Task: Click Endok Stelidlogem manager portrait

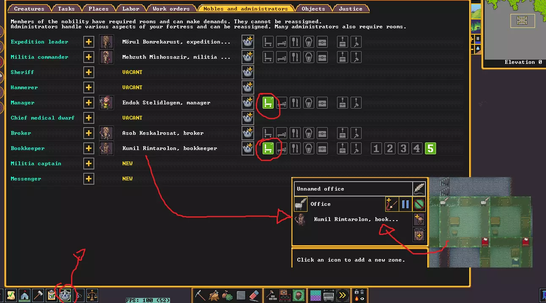Action: 106,103
